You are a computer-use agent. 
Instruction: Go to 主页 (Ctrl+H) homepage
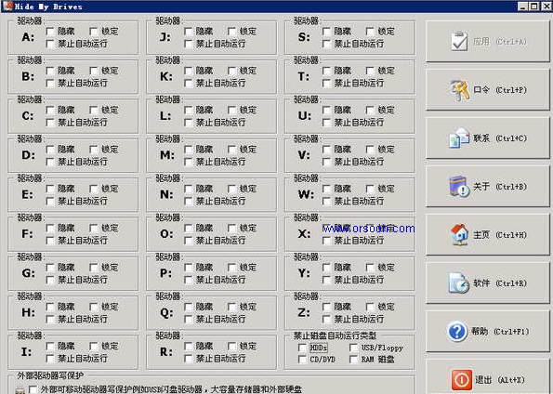click(487, 235)
